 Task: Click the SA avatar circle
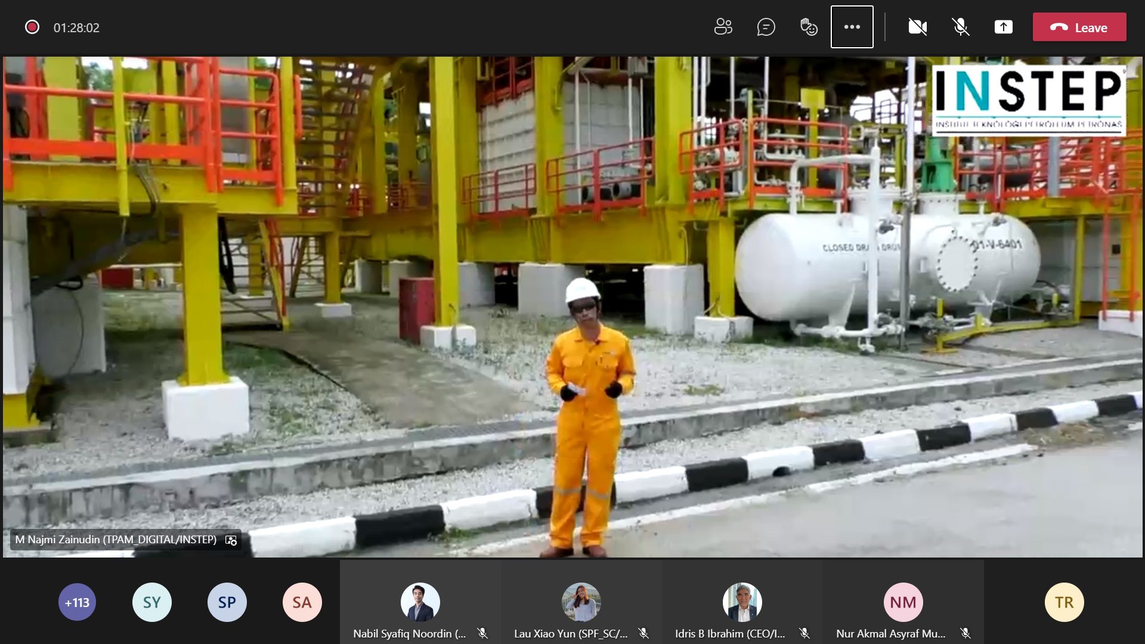(301, 602)
